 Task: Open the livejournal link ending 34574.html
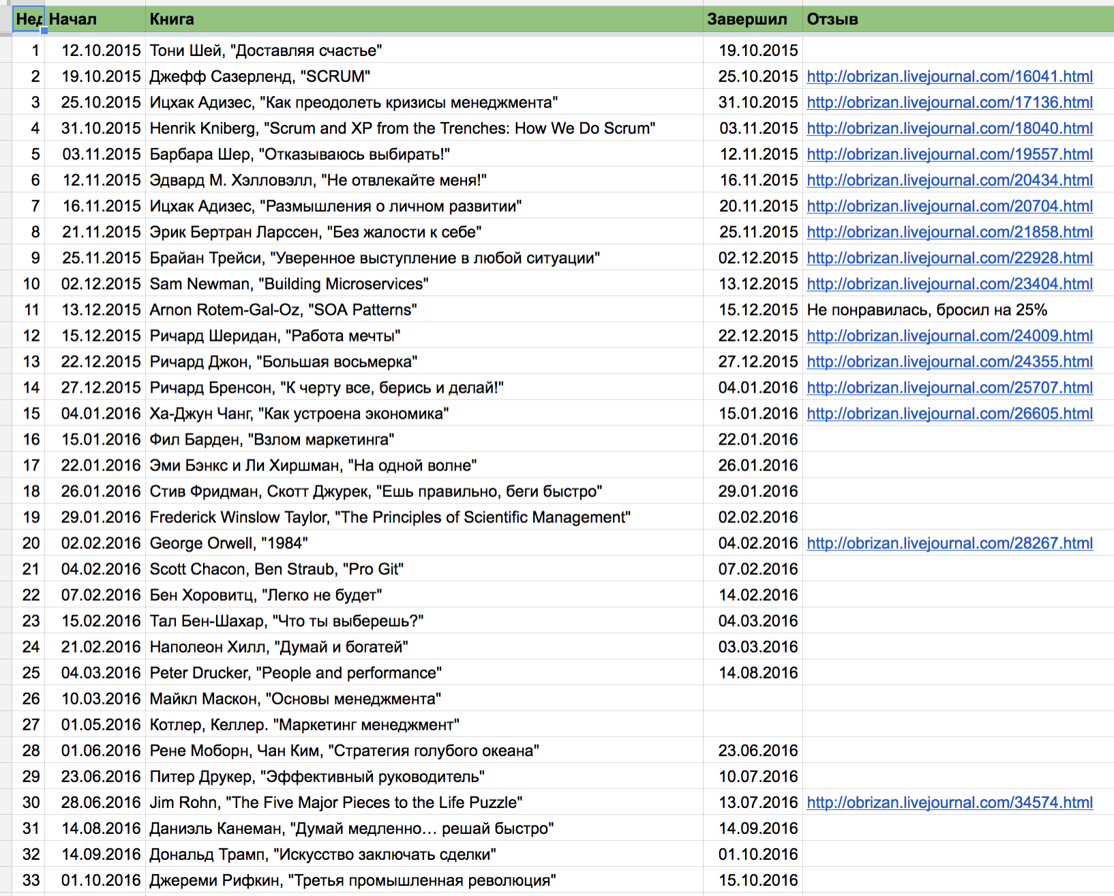(x=950, y=803)
